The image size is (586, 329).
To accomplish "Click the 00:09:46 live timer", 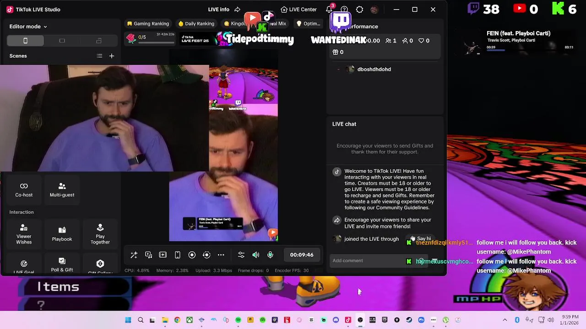I will (x=302, y=255).
